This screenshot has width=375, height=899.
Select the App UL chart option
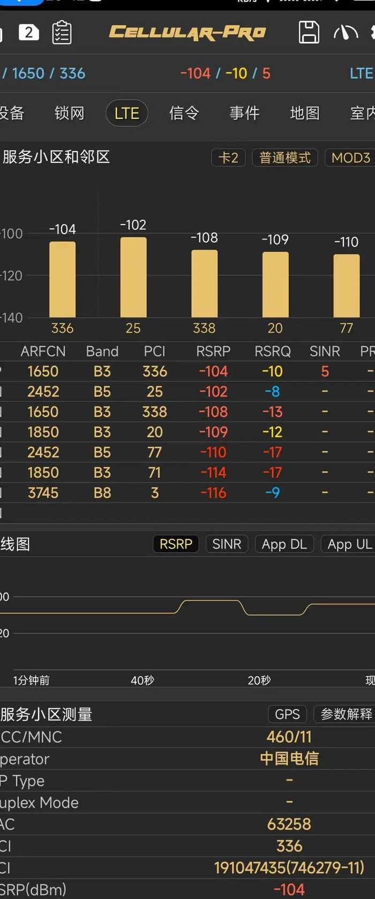349,544
